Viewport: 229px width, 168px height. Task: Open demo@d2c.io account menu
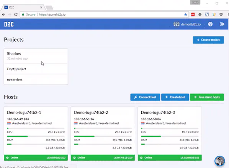(x=187, y=24)
